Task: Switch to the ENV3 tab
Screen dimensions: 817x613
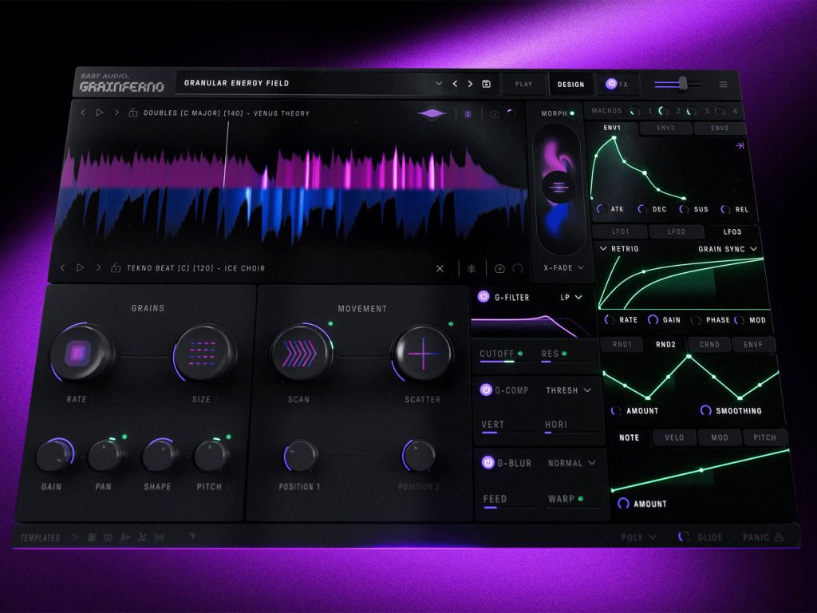Action: [720, 128]
